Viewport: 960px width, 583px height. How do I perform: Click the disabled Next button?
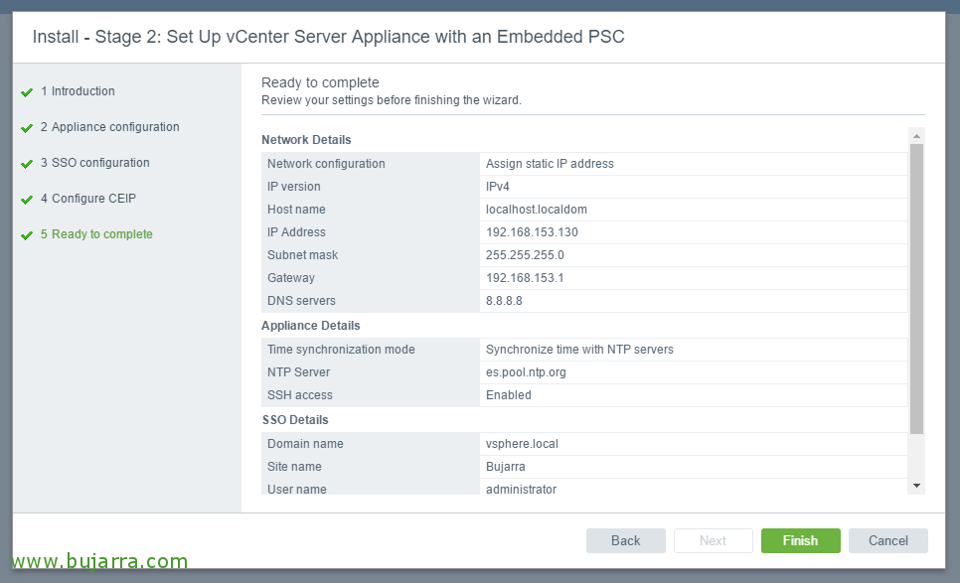[x=714, y=540]
